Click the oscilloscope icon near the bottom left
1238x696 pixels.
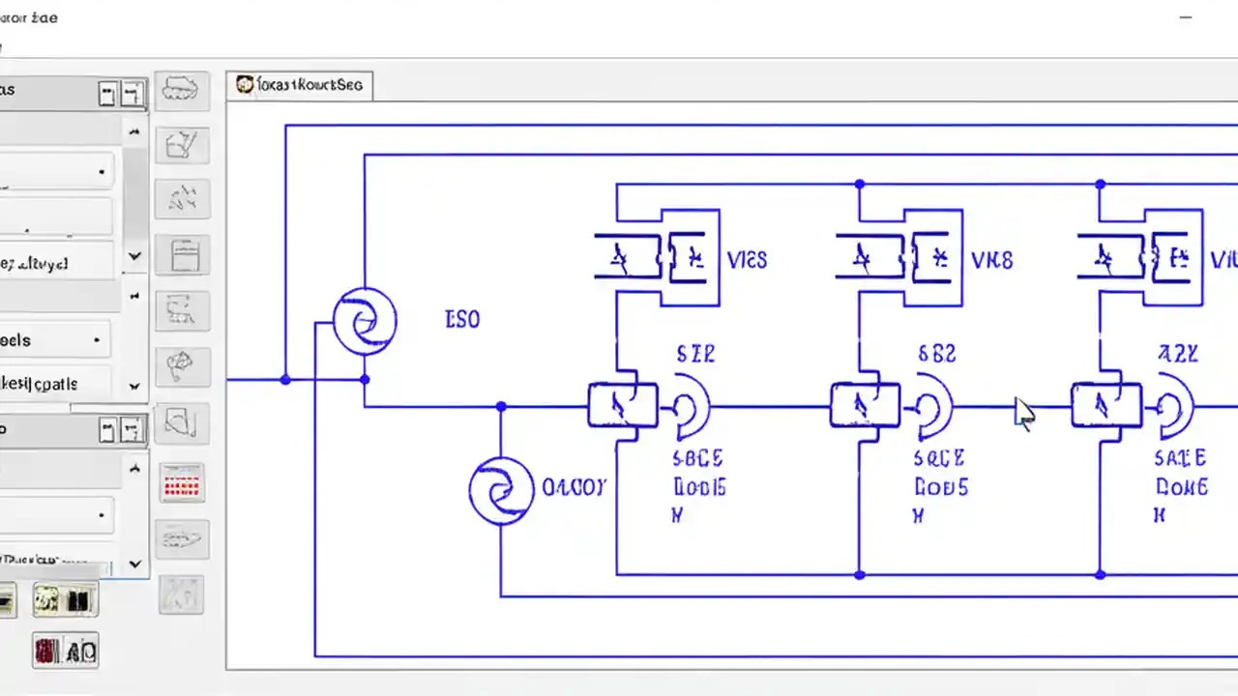coord(65,600)
